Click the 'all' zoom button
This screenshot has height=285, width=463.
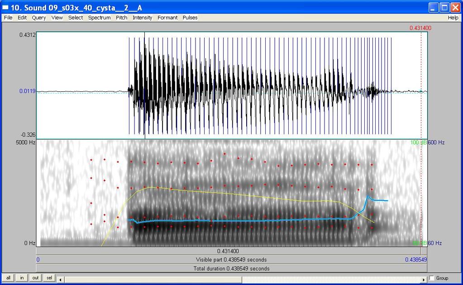pyautogui.click(x=8, y=278)
